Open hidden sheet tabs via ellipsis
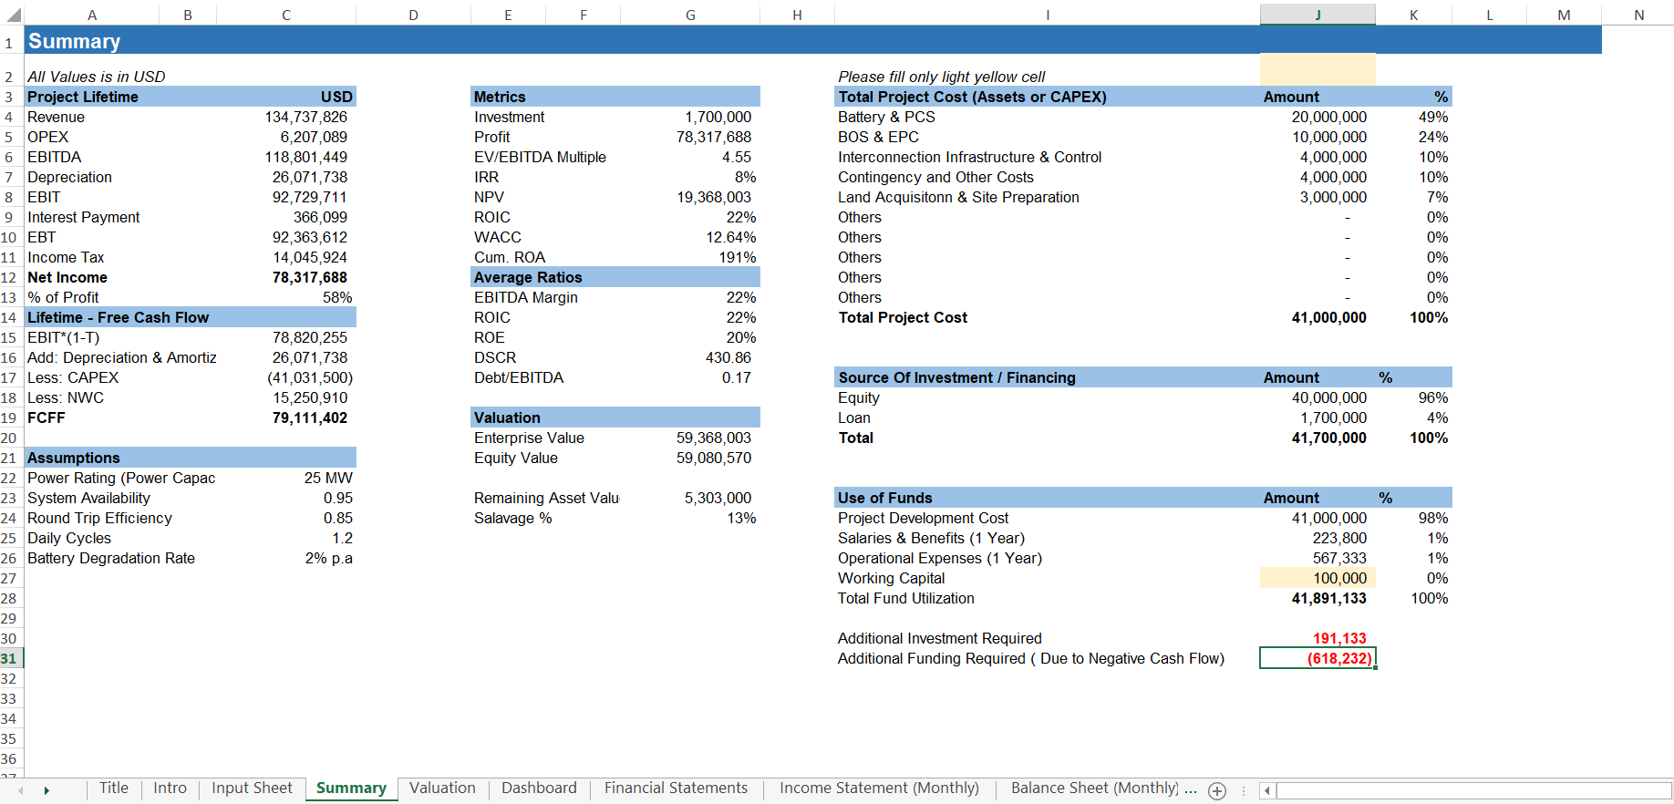The width and height of the screenshot is (1674, 804). (x=1191, y=789)
